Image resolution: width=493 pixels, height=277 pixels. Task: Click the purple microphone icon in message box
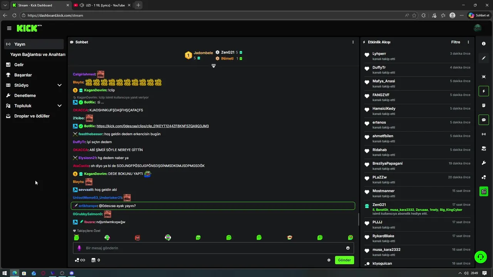[79, 248]
